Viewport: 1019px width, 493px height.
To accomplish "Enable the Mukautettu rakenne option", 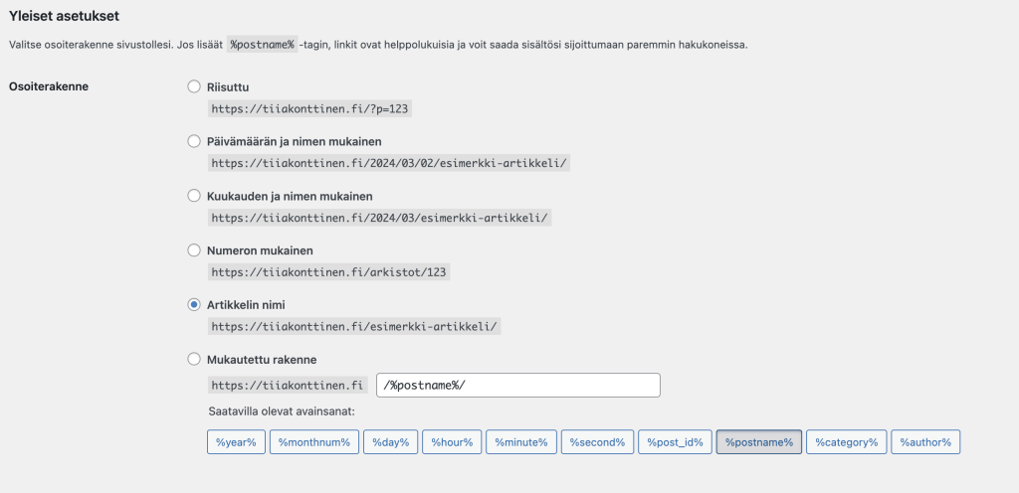I will [x=194, y=359].
